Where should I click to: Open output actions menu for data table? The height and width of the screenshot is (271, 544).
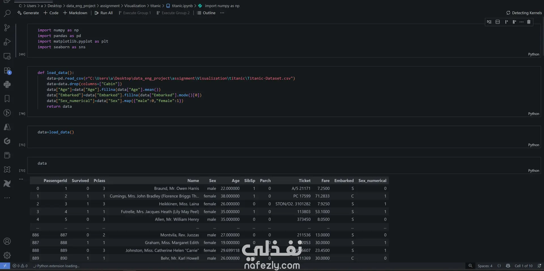[21, 179]
